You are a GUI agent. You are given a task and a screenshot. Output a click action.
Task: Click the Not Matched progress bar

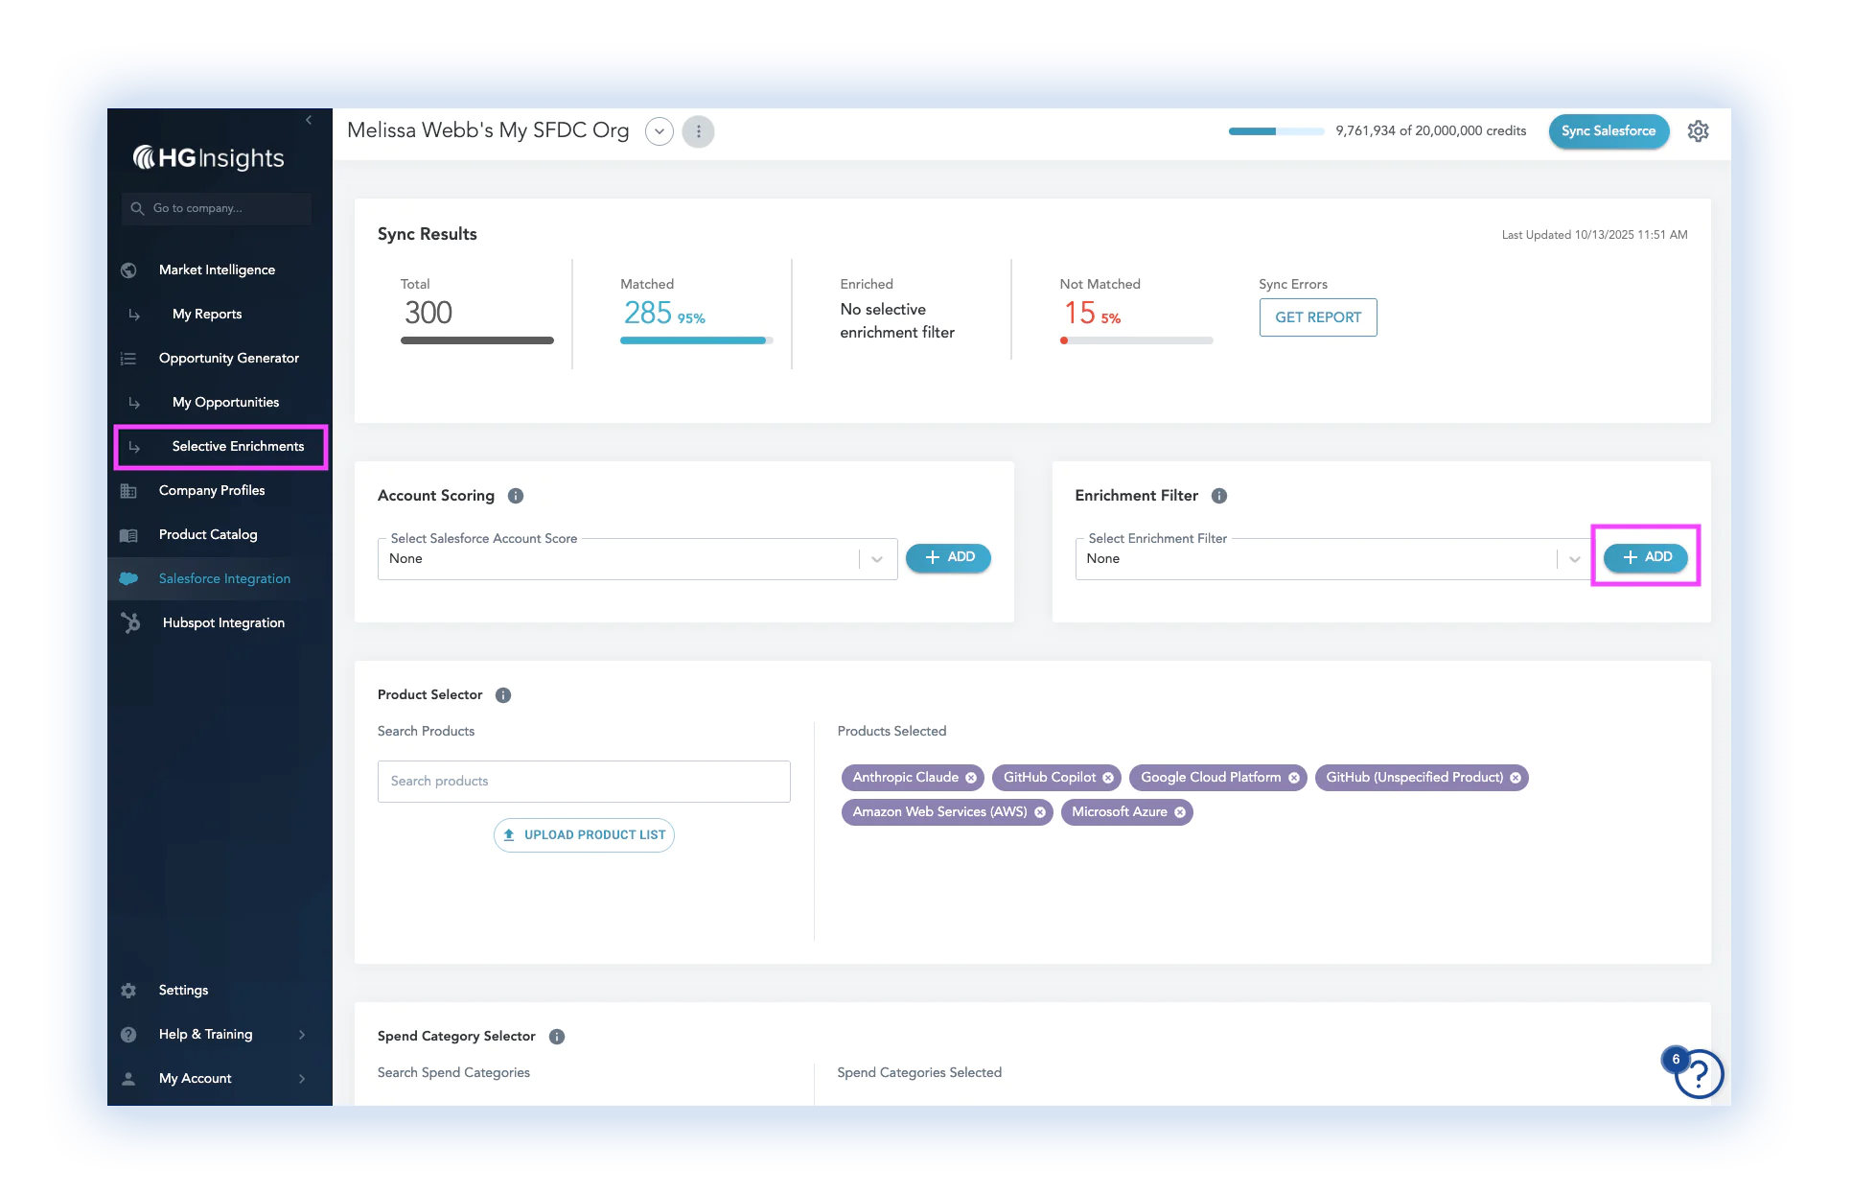point(1137,340)
